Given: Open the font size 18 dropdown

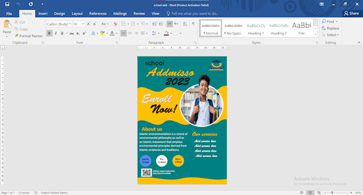Looking at the screenshot, I should point(83,24).
